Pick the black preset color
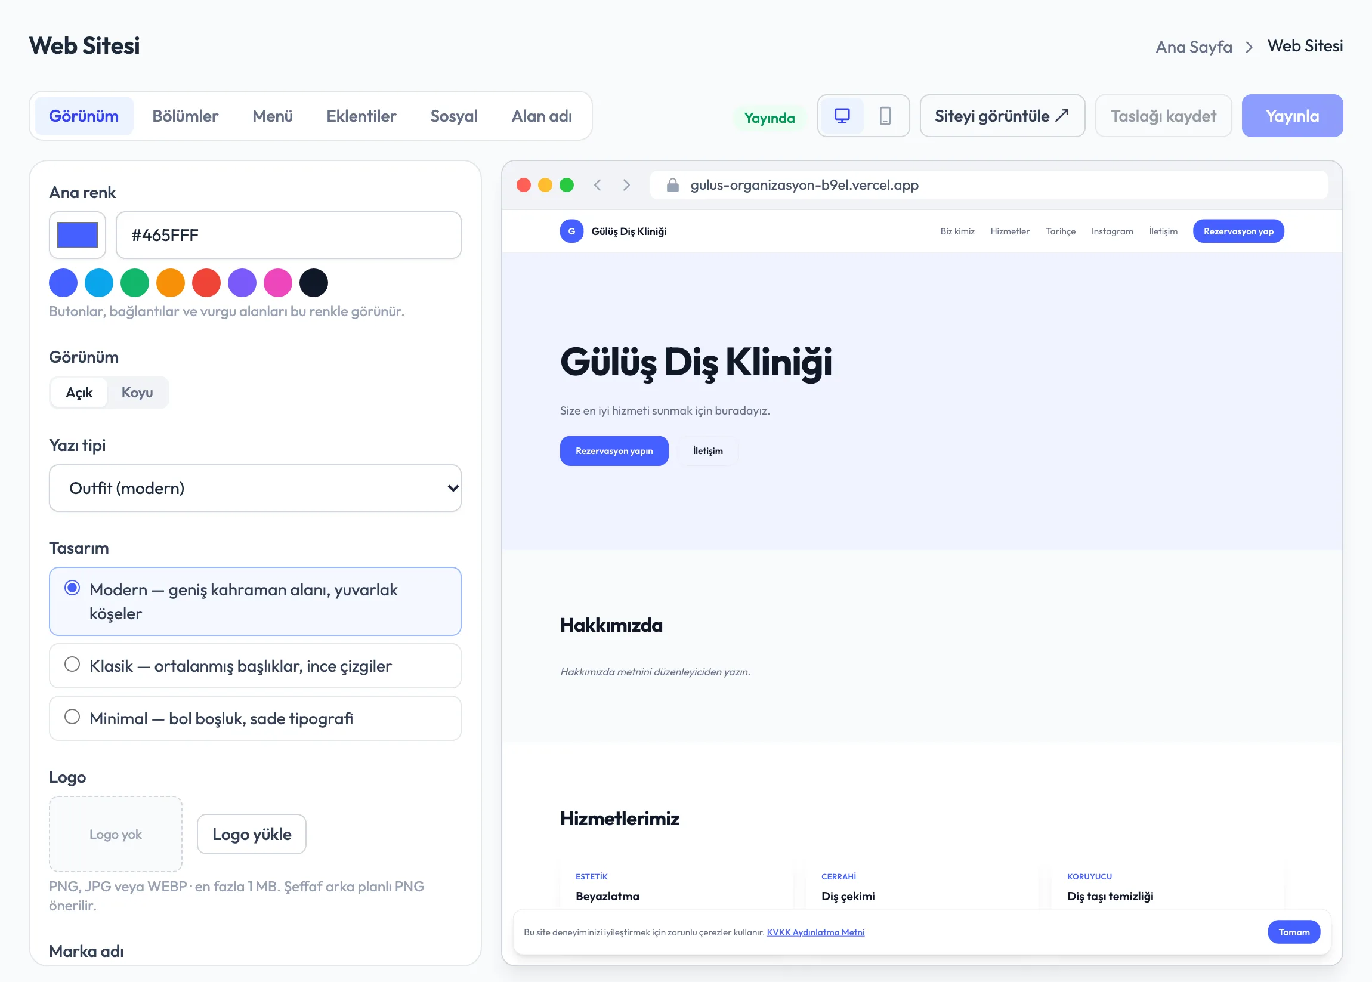 tap(313, 282)
